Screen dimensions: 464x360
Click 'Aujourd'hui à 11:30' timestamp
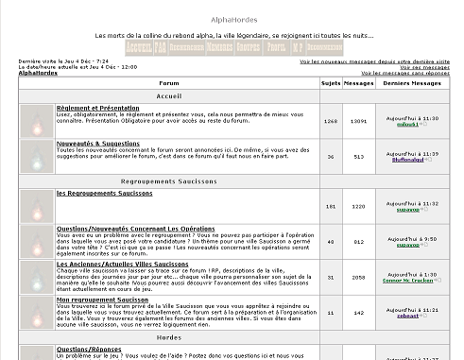(x=412, y=118)
